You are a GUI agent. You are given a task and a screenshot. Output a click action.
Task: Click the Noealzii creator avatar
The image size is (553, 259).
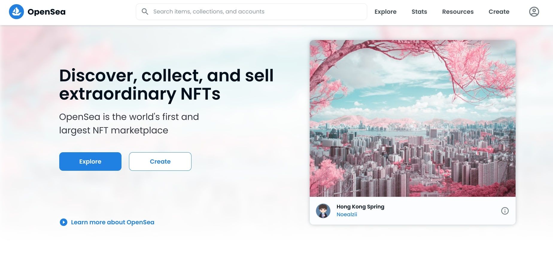(323, 211)
